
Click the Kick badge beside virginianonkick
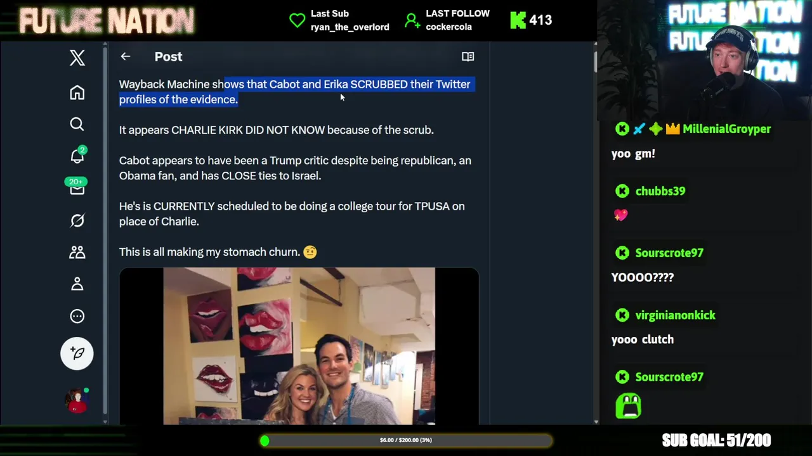(622, 315)
